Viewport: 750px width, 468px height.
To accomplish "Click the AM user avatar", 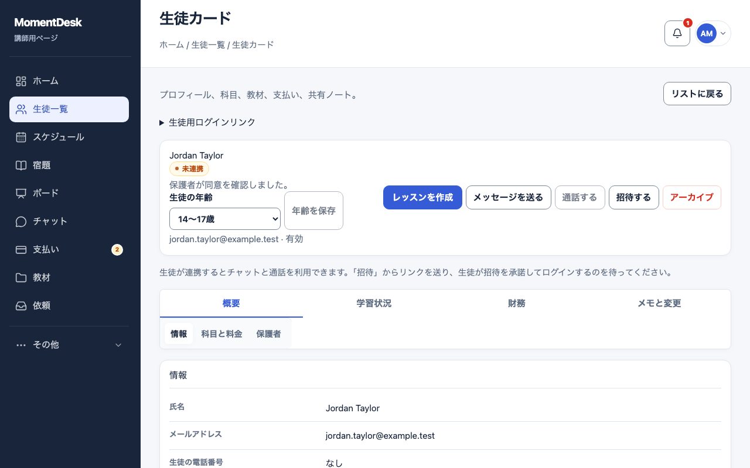I will click(707, 33).
